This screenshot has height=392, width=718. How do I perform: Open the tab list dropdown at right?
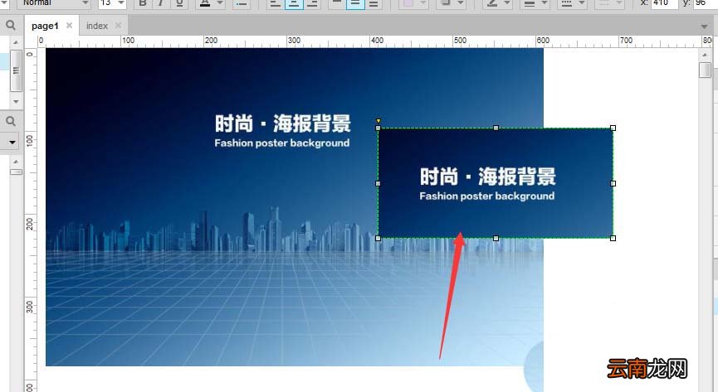pyautogui.click(x=704, y=27)
